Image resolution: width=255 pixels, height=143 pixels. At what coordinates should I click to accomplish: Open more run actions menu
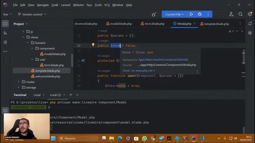pos(208,14)
